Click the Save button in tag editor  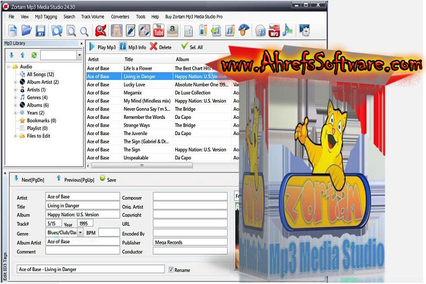coord(108,179)
